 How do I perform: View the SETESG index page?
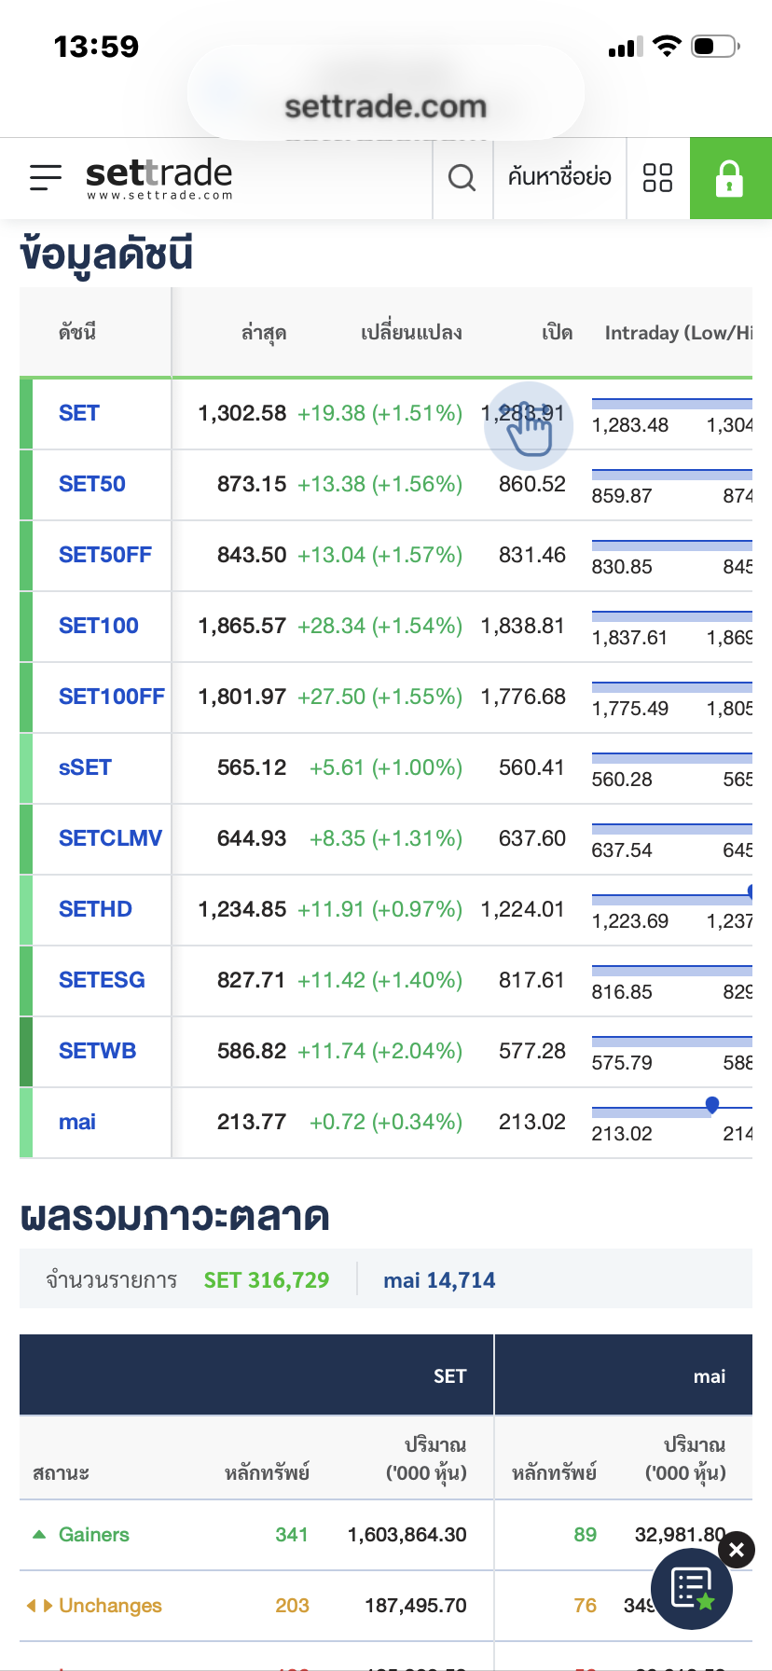pos(102,980)
